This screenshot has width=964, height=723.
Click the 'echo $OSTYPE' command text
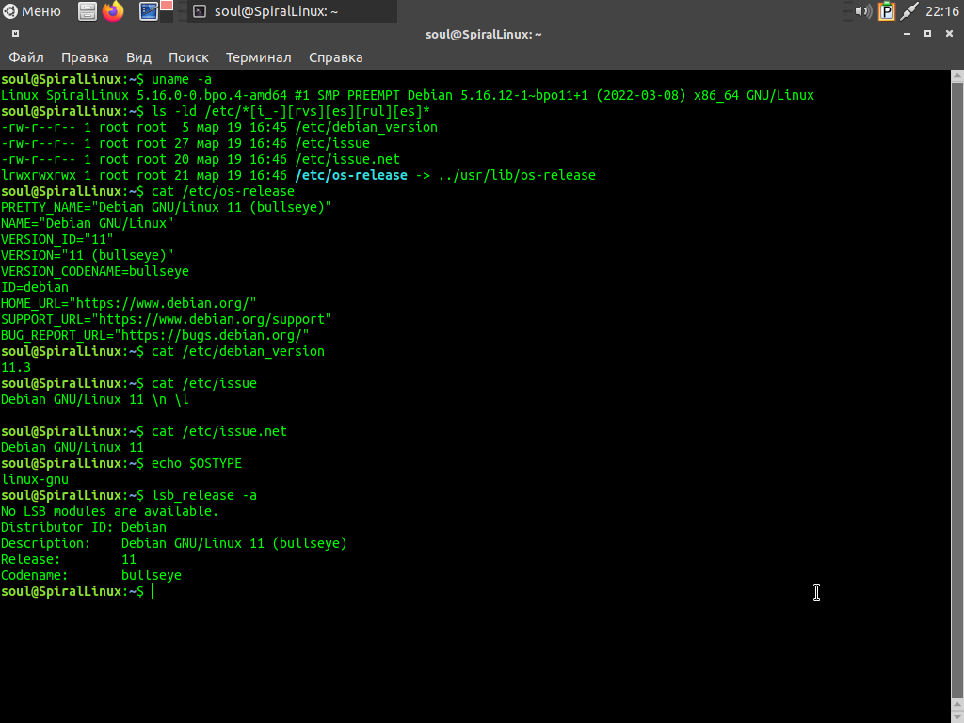tap(197, 463)
